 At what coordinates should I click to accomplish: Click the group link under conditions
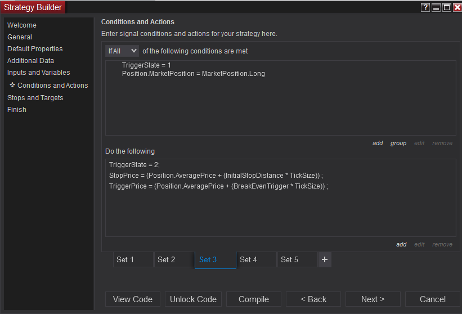pyautogui.click(x=398, y=143)
